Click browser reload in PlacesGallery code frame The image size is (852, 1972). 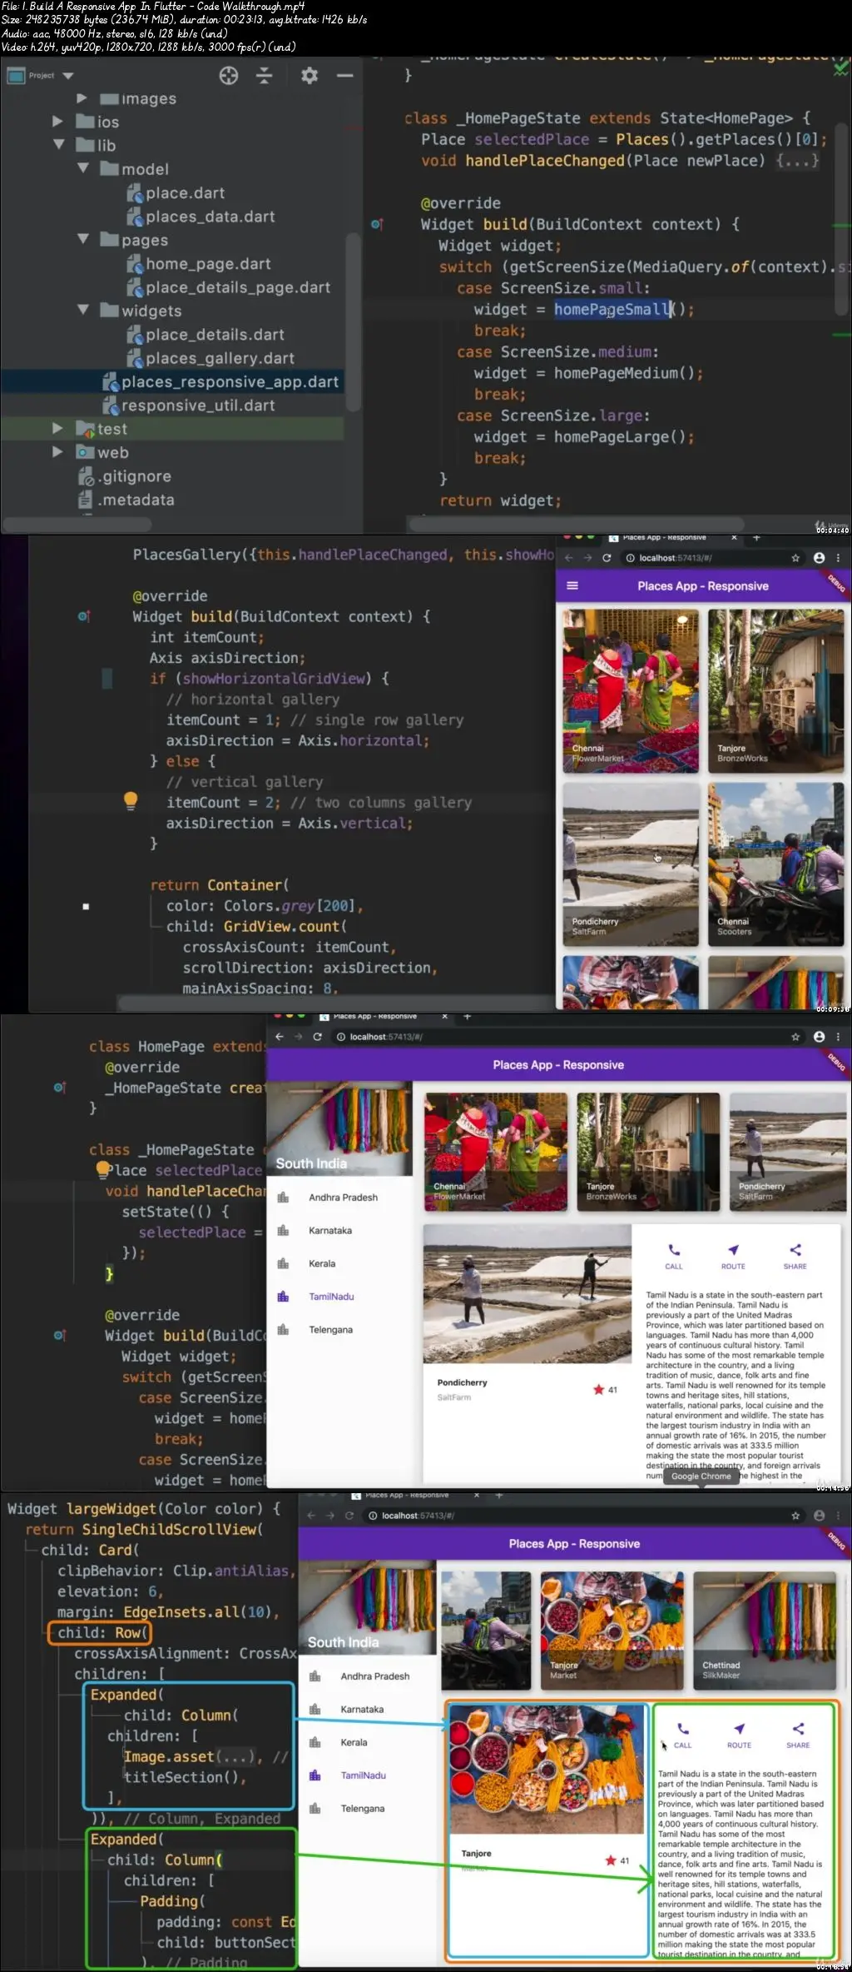tap(607, 558)
